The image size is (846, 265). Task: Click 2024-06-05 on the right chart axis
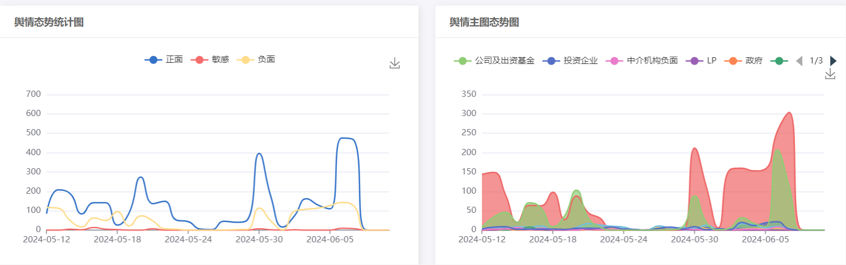766,239
